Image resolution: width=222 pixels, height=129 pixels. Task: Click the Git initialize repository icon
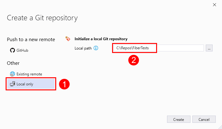tap(67, 39)
